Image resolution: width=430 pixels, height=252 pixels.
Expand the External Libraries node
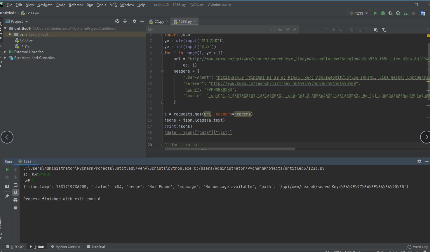tap(5, 52)
